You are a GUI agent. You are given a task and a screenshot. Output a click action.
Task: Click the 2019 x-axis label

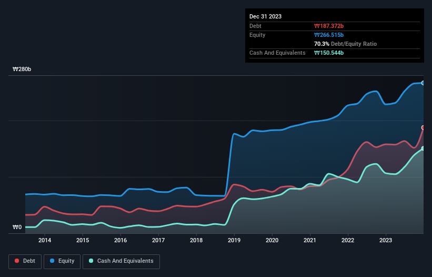point(234,240)
